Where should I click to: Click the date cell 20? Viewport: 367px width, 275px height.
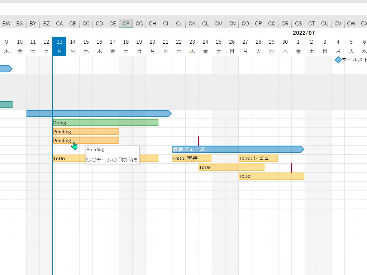coord(152,42)
